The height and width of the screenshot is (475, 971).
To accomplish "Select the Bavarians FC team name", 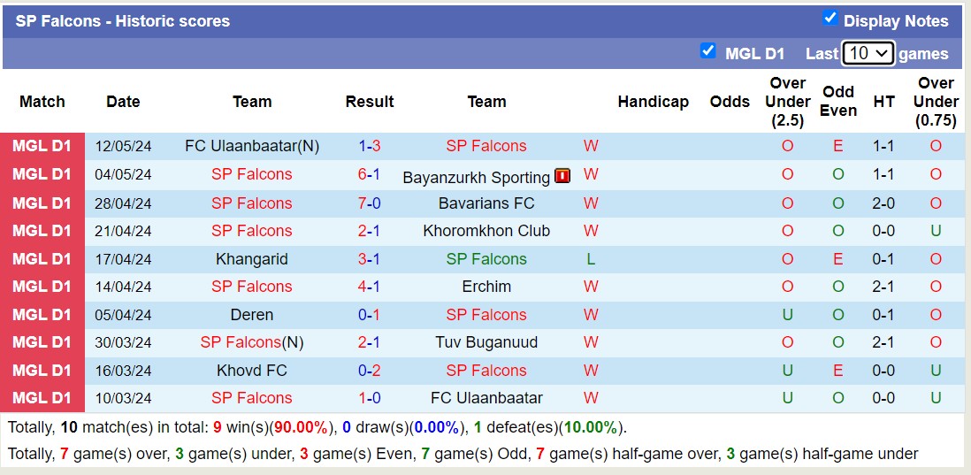I will tap(486, 203).
